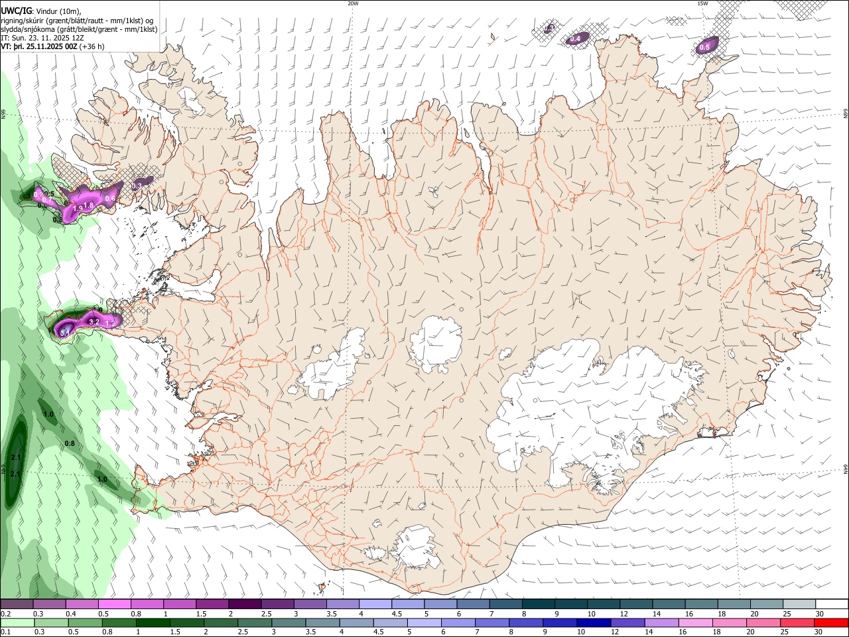Screen dimensions: 849x637
Task: Click the light periwinkle 4–4.5 upper legend swatch
Action: pyautogui.click(x=375, y=604)
